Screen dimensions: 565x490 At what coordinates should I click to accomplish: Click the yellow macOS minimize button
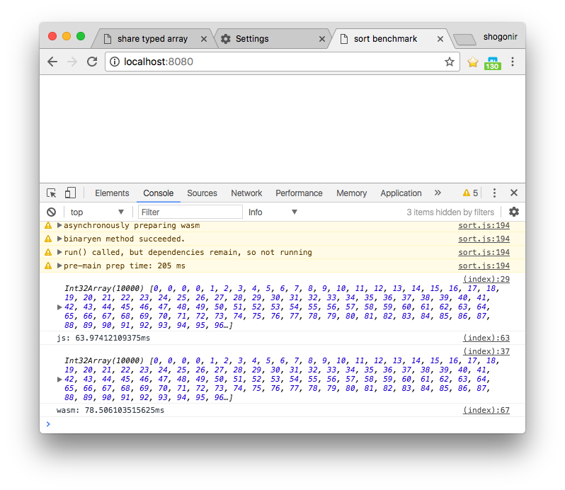click(67, 36)
